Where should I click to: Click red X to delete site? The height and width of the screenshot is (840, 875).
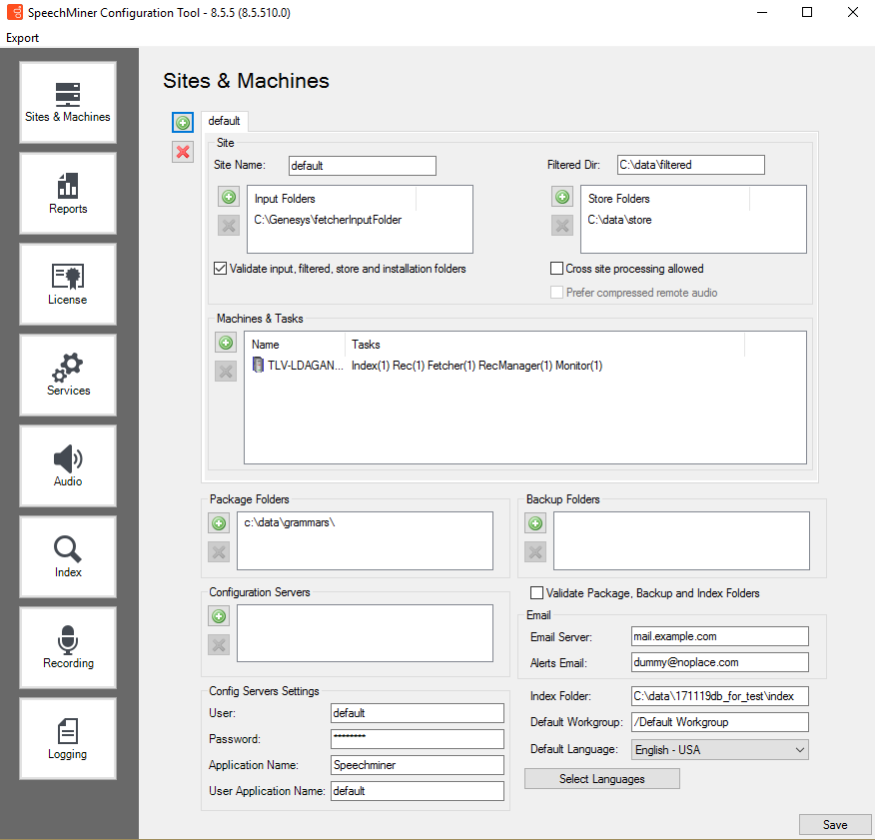pos(182,152)
